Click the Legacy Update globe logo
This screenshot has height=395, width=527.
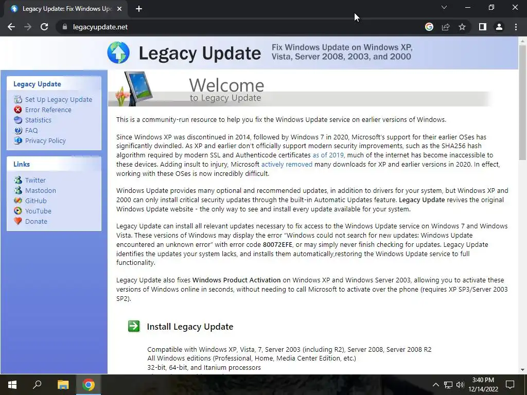point(118,53)
